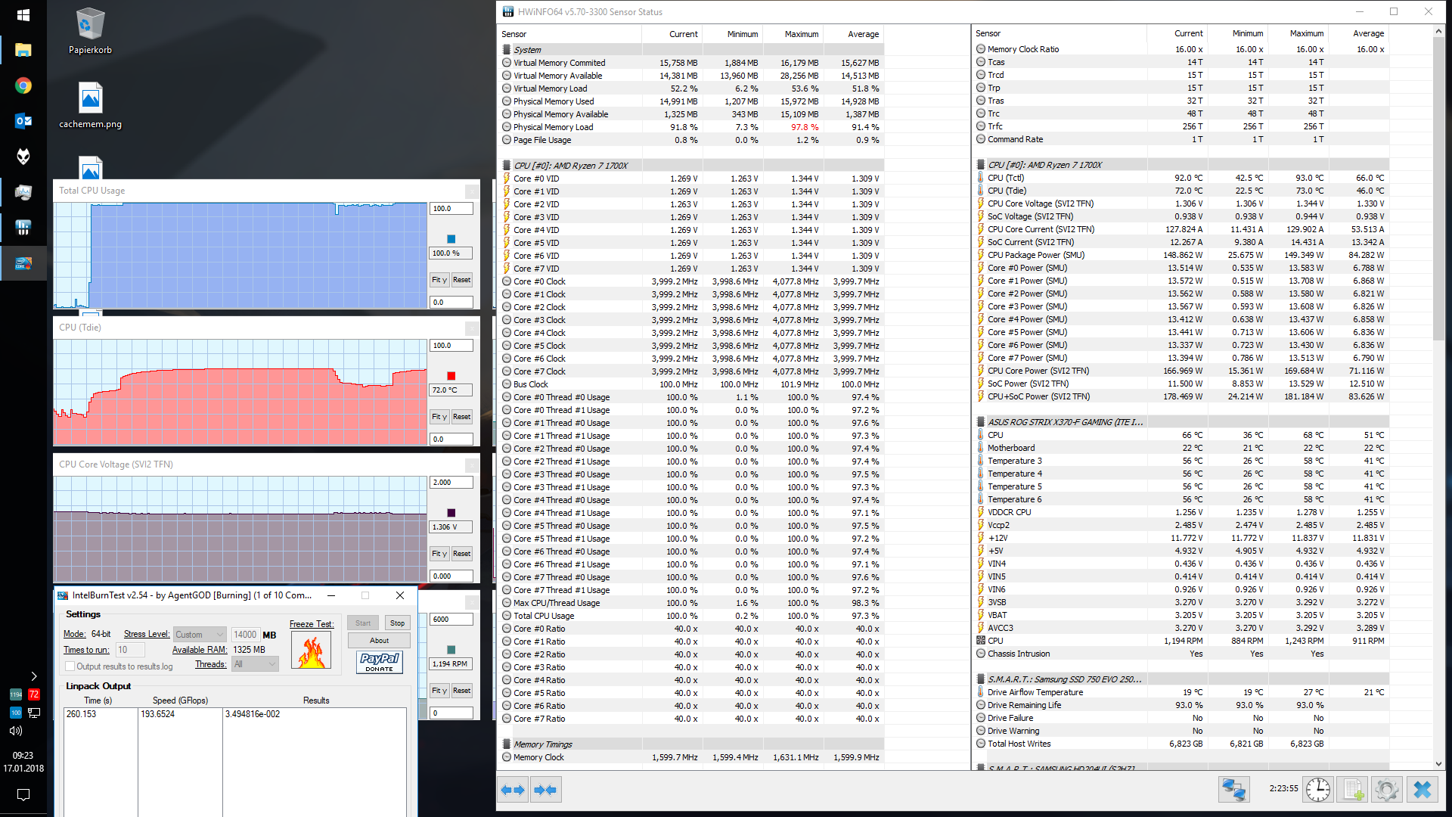Click the expand-columns double arrow icon
The height and width of the screenshot is (817, 1452).
[x=513, y=790]
